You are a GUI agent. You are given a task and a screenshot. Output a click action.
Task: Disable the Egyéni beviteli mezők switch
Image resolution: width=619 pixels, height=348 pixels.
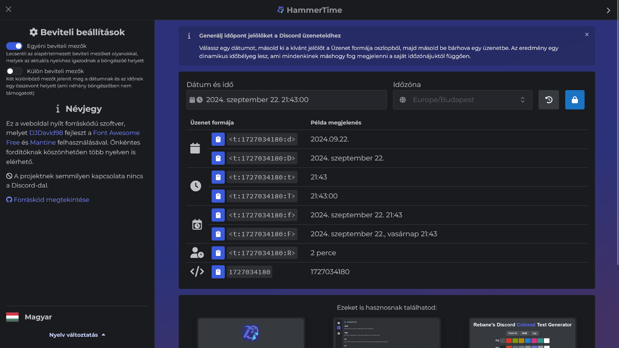point(14,46)
